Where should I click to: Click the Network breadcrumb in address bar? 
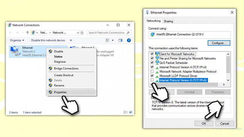coord(59,33)
